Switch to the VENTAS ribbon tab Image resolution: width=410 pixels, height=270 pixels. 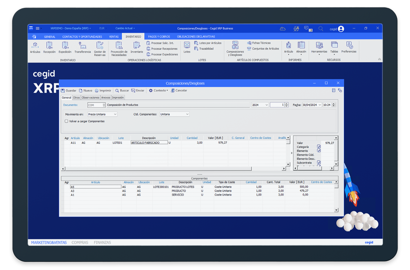click(114, 37)
